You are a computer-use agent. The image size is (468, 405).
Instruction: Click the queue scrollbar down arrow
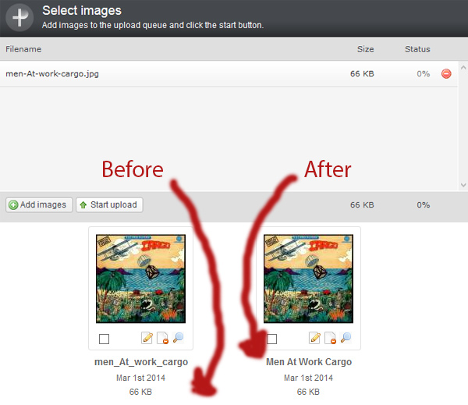tap(463, 185)
